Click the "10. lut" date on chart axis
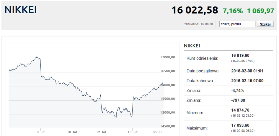Screen dimensions: 279x136 pos(72,132)
